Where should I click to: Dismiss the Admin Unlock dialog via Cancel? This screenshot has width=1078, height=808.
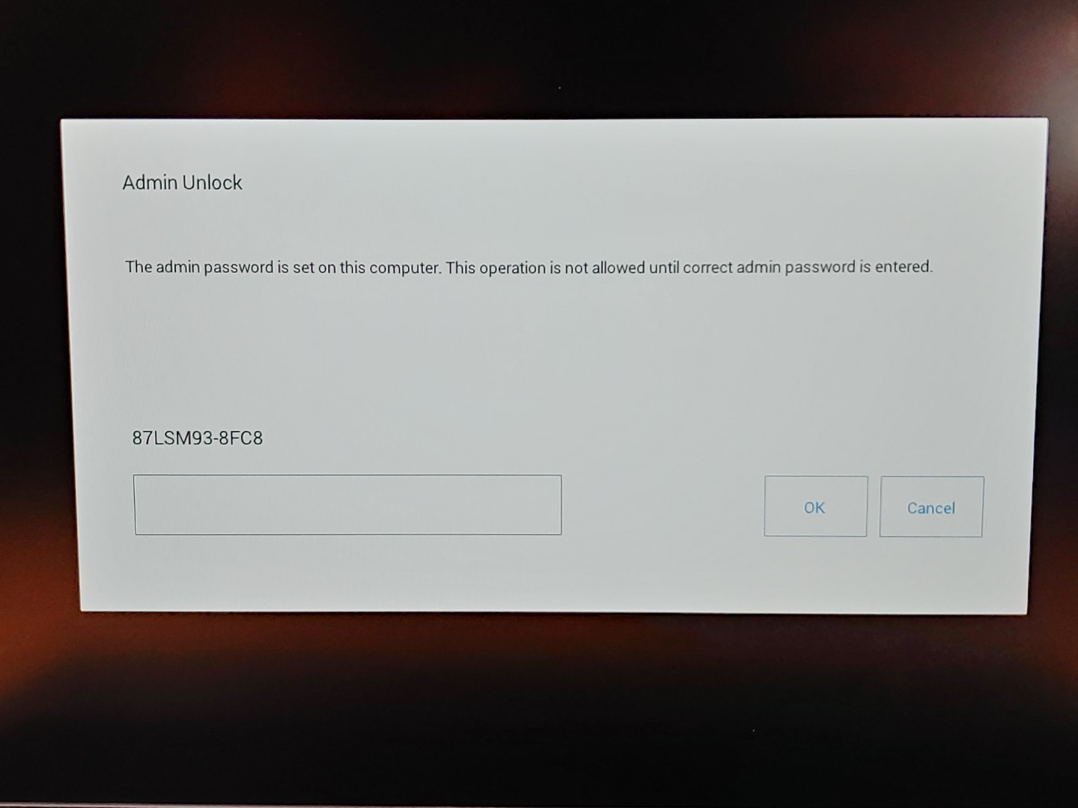click(931, 506)
